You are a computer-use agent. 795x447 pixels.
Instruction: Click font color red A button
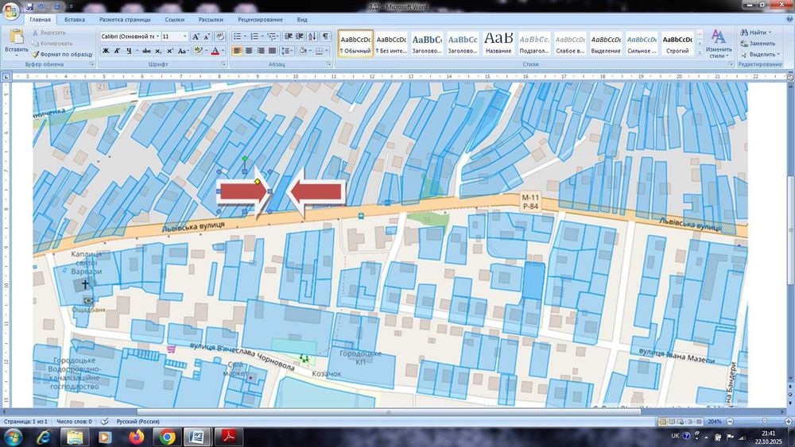(x=215, y=51)
